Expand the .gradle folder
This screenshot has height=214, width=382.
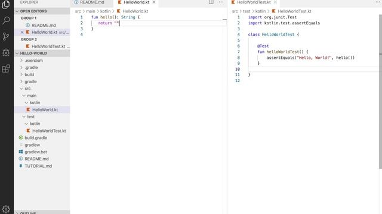pos(31,67)
